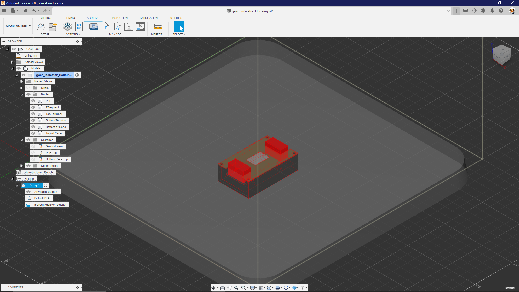Select the Post Process G1G2 tool
The height and width of the screenshot is (292, 519).
[79, 27]
